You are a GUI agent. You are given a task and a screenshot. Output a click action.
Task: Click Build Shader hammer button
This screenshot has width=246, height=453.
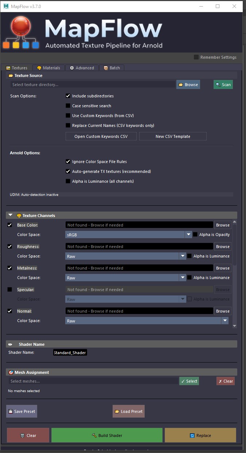pyautogui.click(x=107, y=435)
